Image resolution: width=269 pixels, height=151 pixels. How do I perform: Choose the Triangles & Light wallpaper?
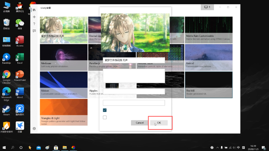point(64,112)
